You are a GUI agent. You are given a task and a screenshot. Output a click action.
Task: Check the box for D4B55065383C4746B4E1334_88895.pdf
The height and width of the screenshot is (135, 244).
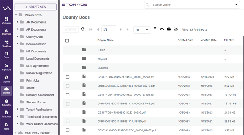click(67, 121)
